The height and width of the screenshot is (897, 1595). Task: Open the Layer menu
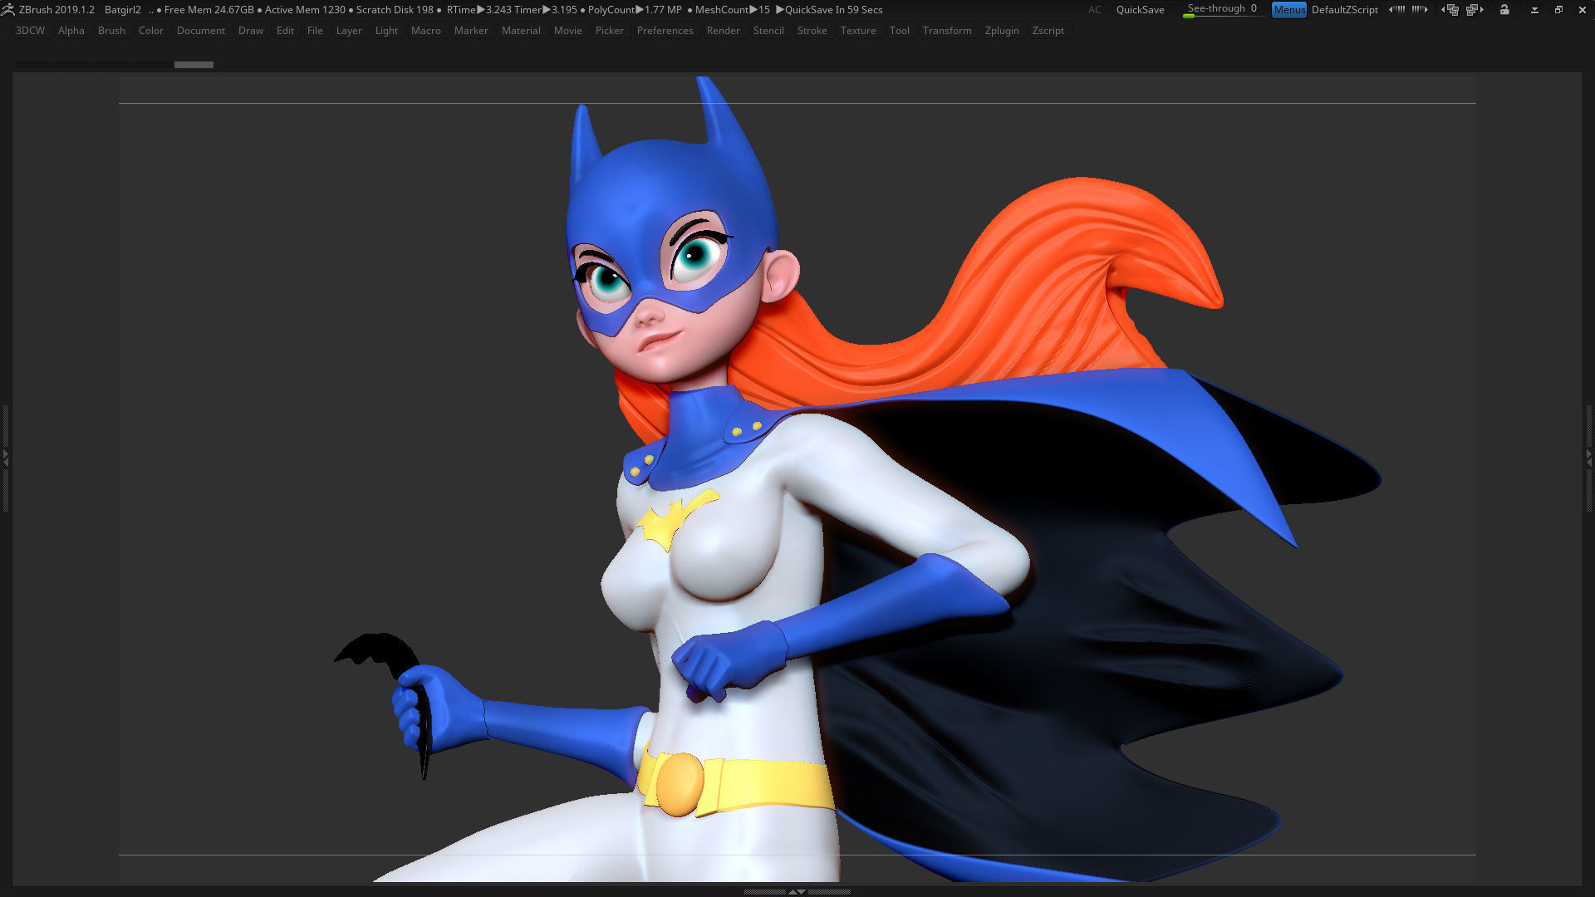coord(349,31)
